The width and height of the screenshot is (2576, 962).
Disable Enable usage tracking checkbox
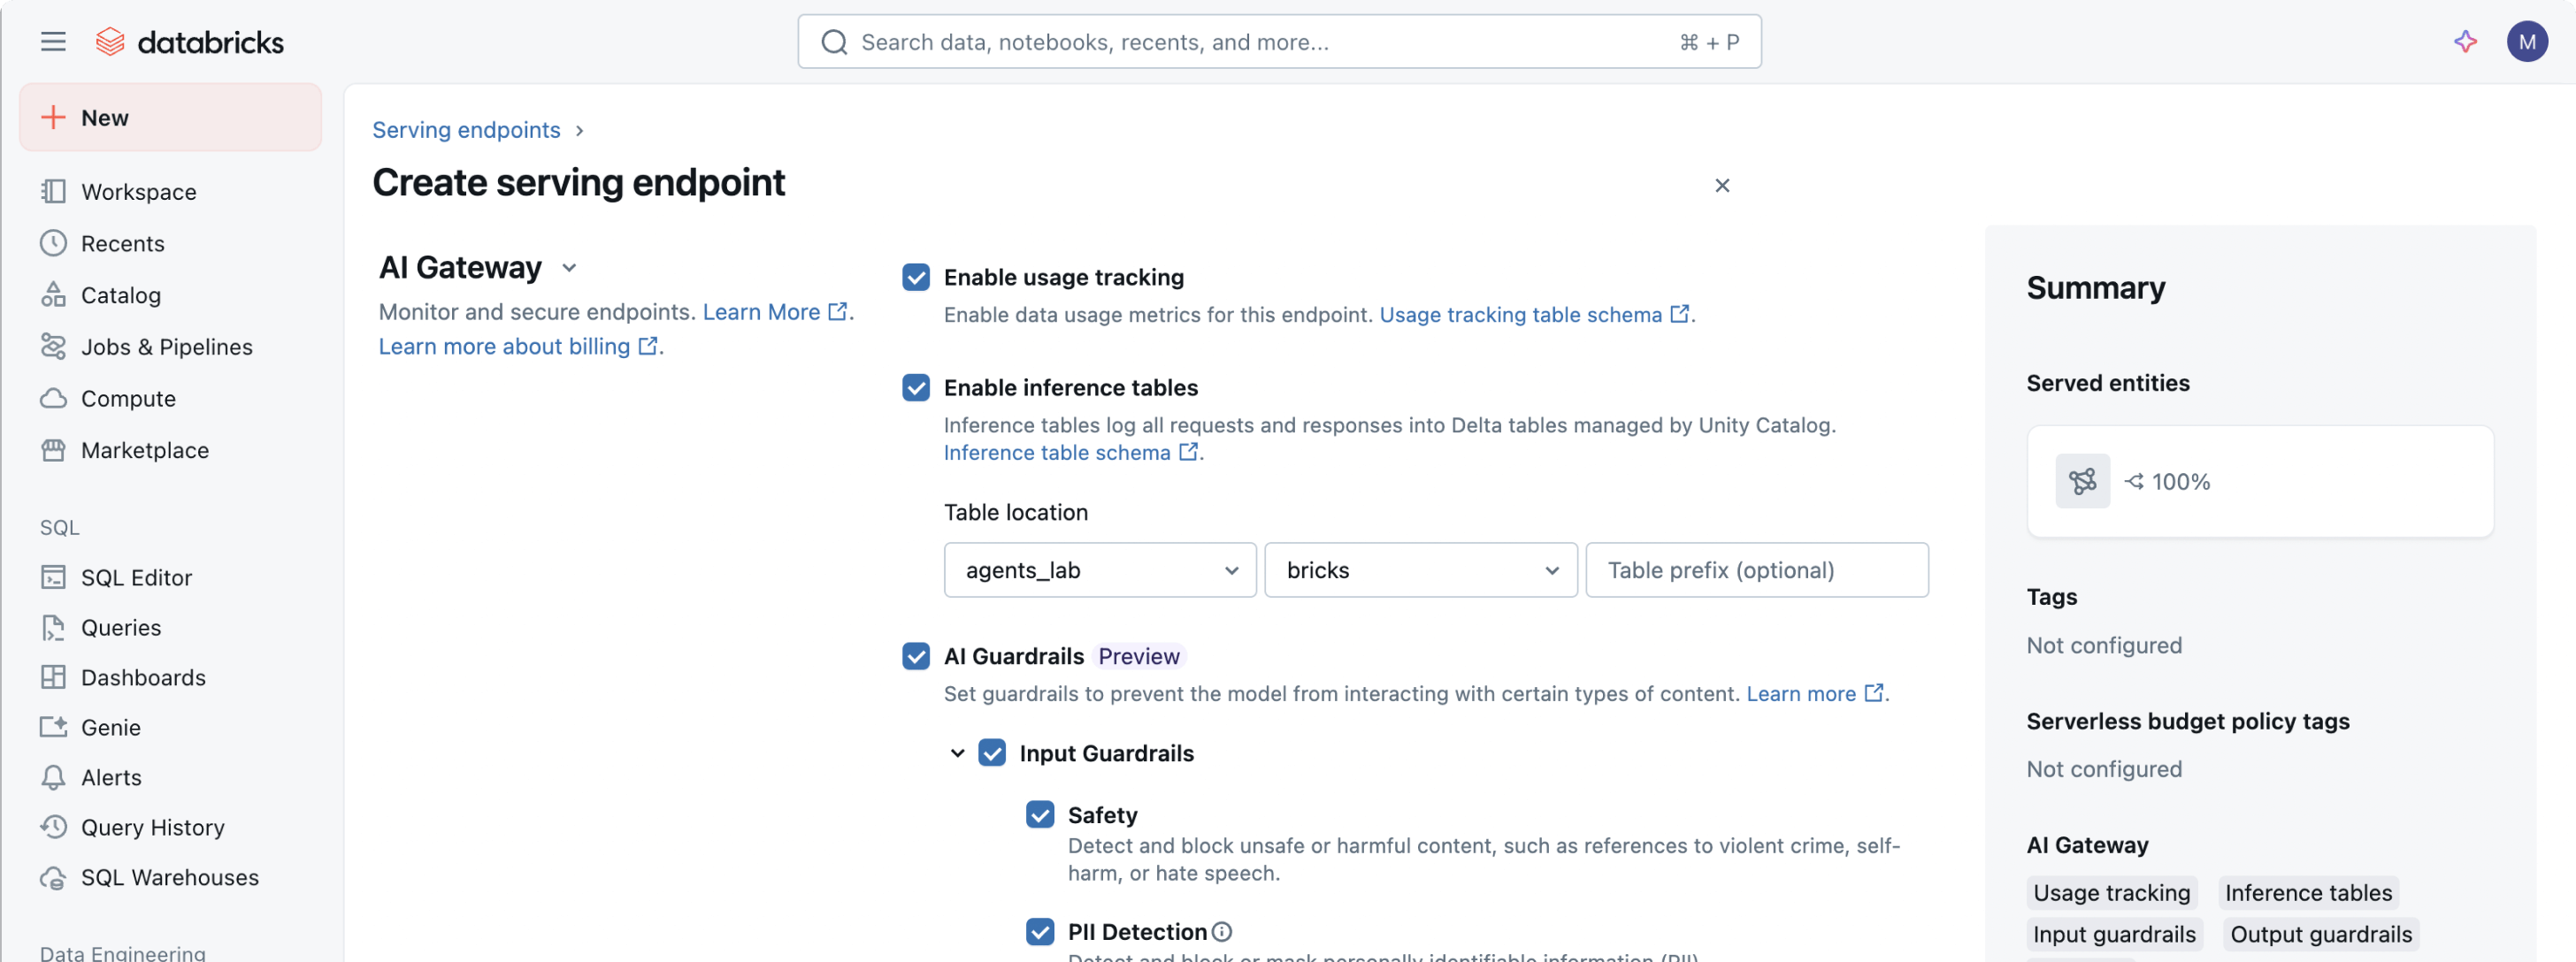tap(915, 277)
